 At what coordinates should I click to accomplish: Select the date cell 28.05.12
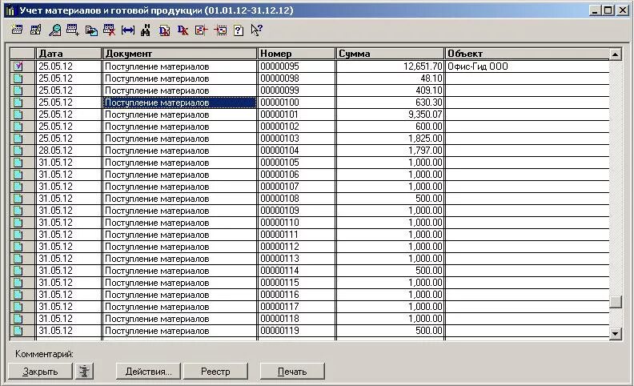click(x=69, y=150)
